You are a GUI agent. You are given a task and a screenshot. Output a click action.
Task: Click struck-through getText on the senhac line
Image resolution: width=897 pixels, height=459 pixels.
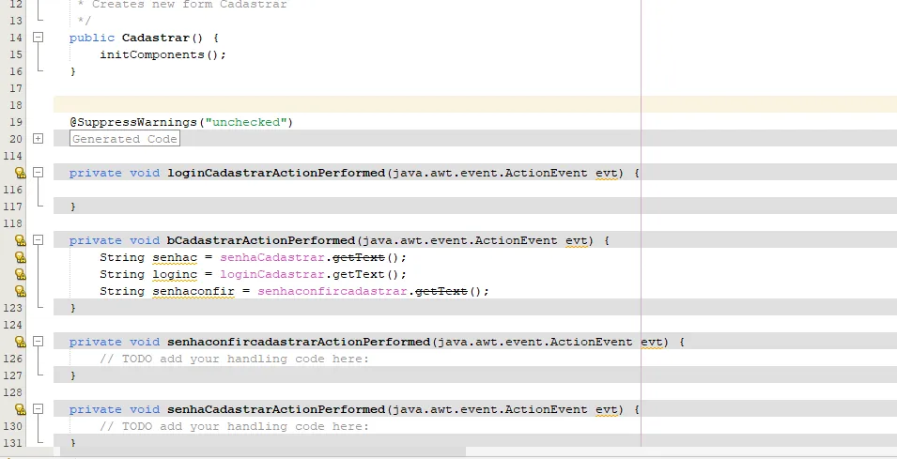coord(359,257)
